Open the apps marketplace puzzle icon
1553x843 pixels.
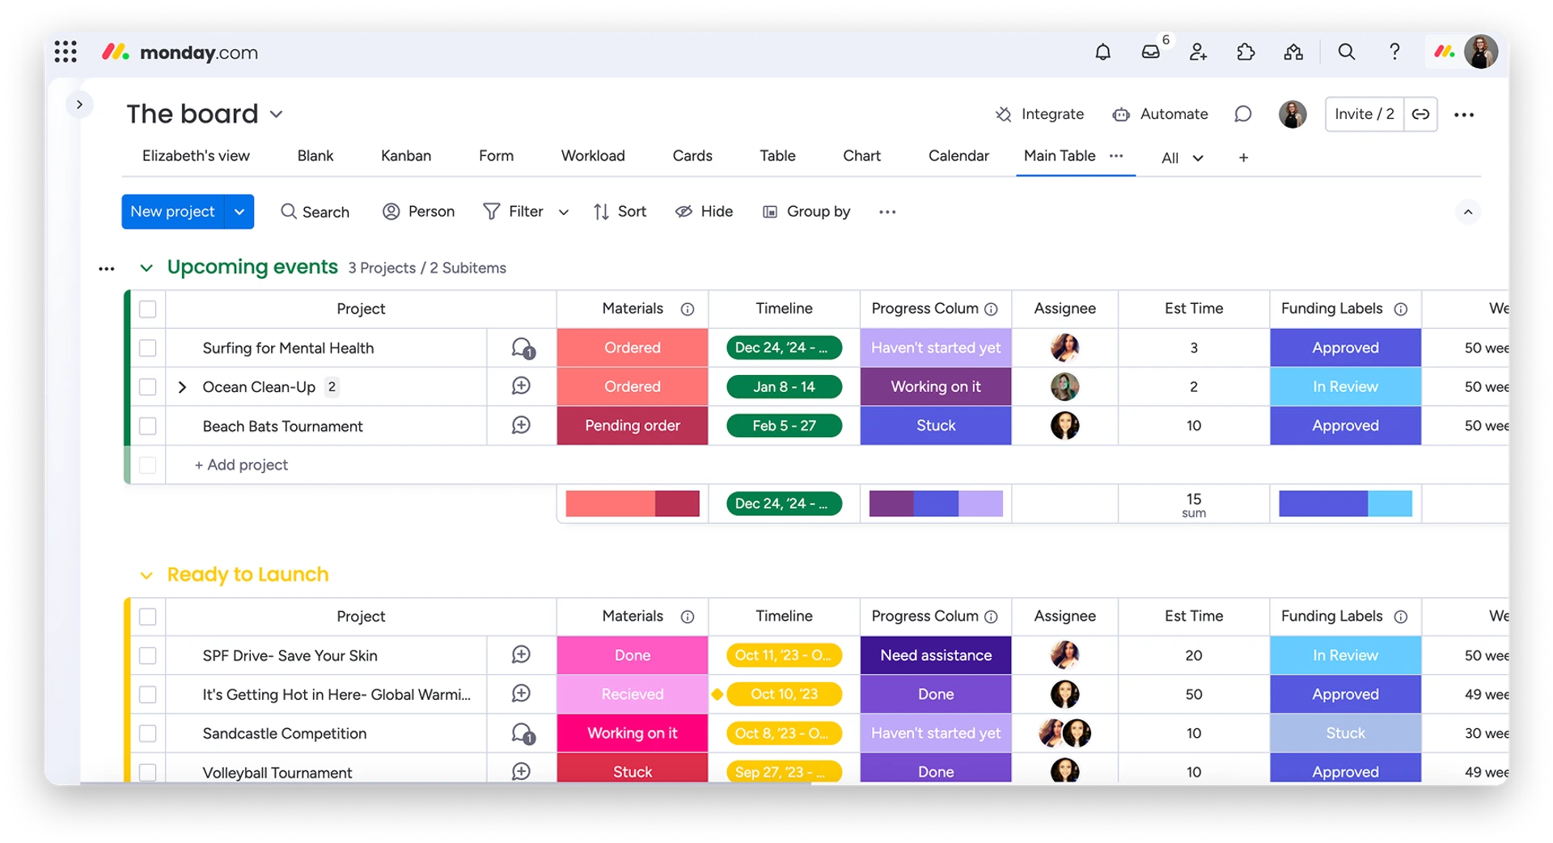click(x=1246, y=53)
